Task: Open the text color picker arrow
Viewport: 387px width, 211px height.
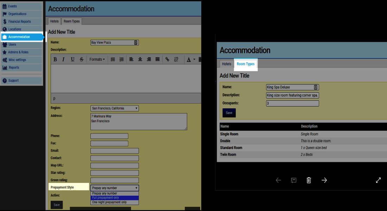Action: click(x=194, y=59)
